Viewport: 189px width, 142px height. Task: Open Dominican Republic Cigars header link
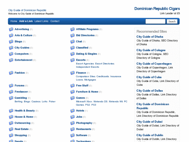(157, 9)
